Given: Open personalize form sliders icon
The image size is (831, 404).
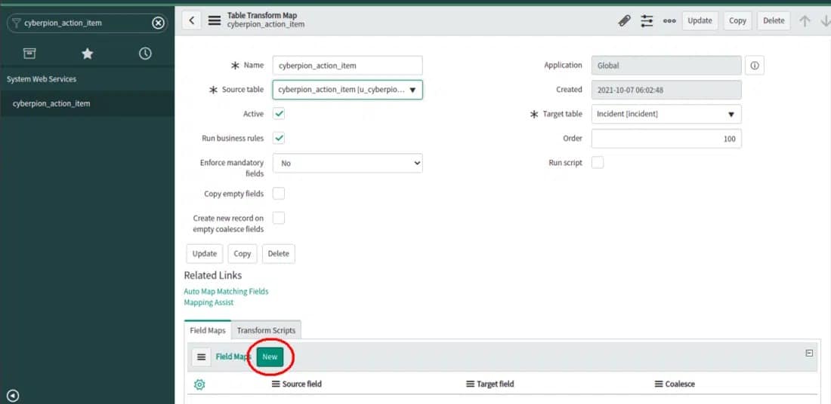Looking at the screenshot, I should [x=647, y=20].
